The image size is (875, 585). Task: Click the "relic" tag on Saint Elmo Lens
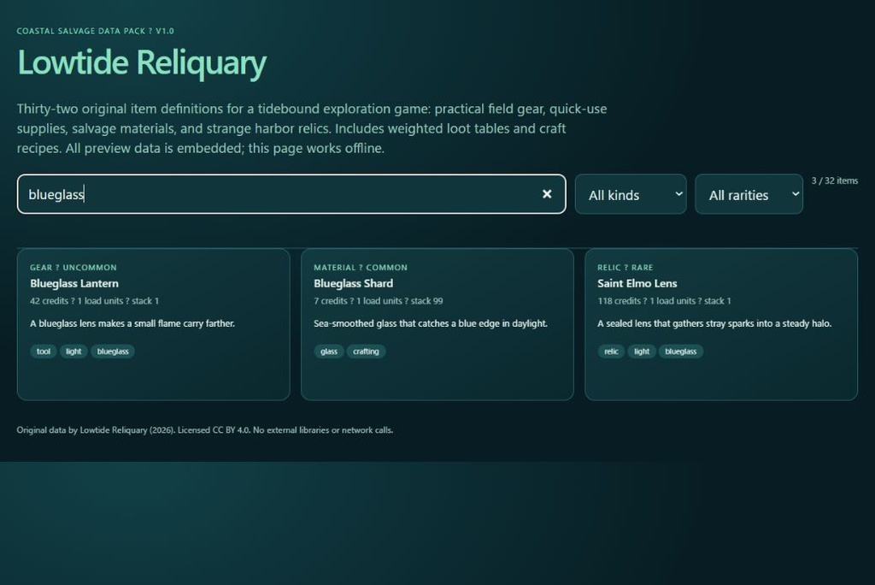click(x=611, y=352)
